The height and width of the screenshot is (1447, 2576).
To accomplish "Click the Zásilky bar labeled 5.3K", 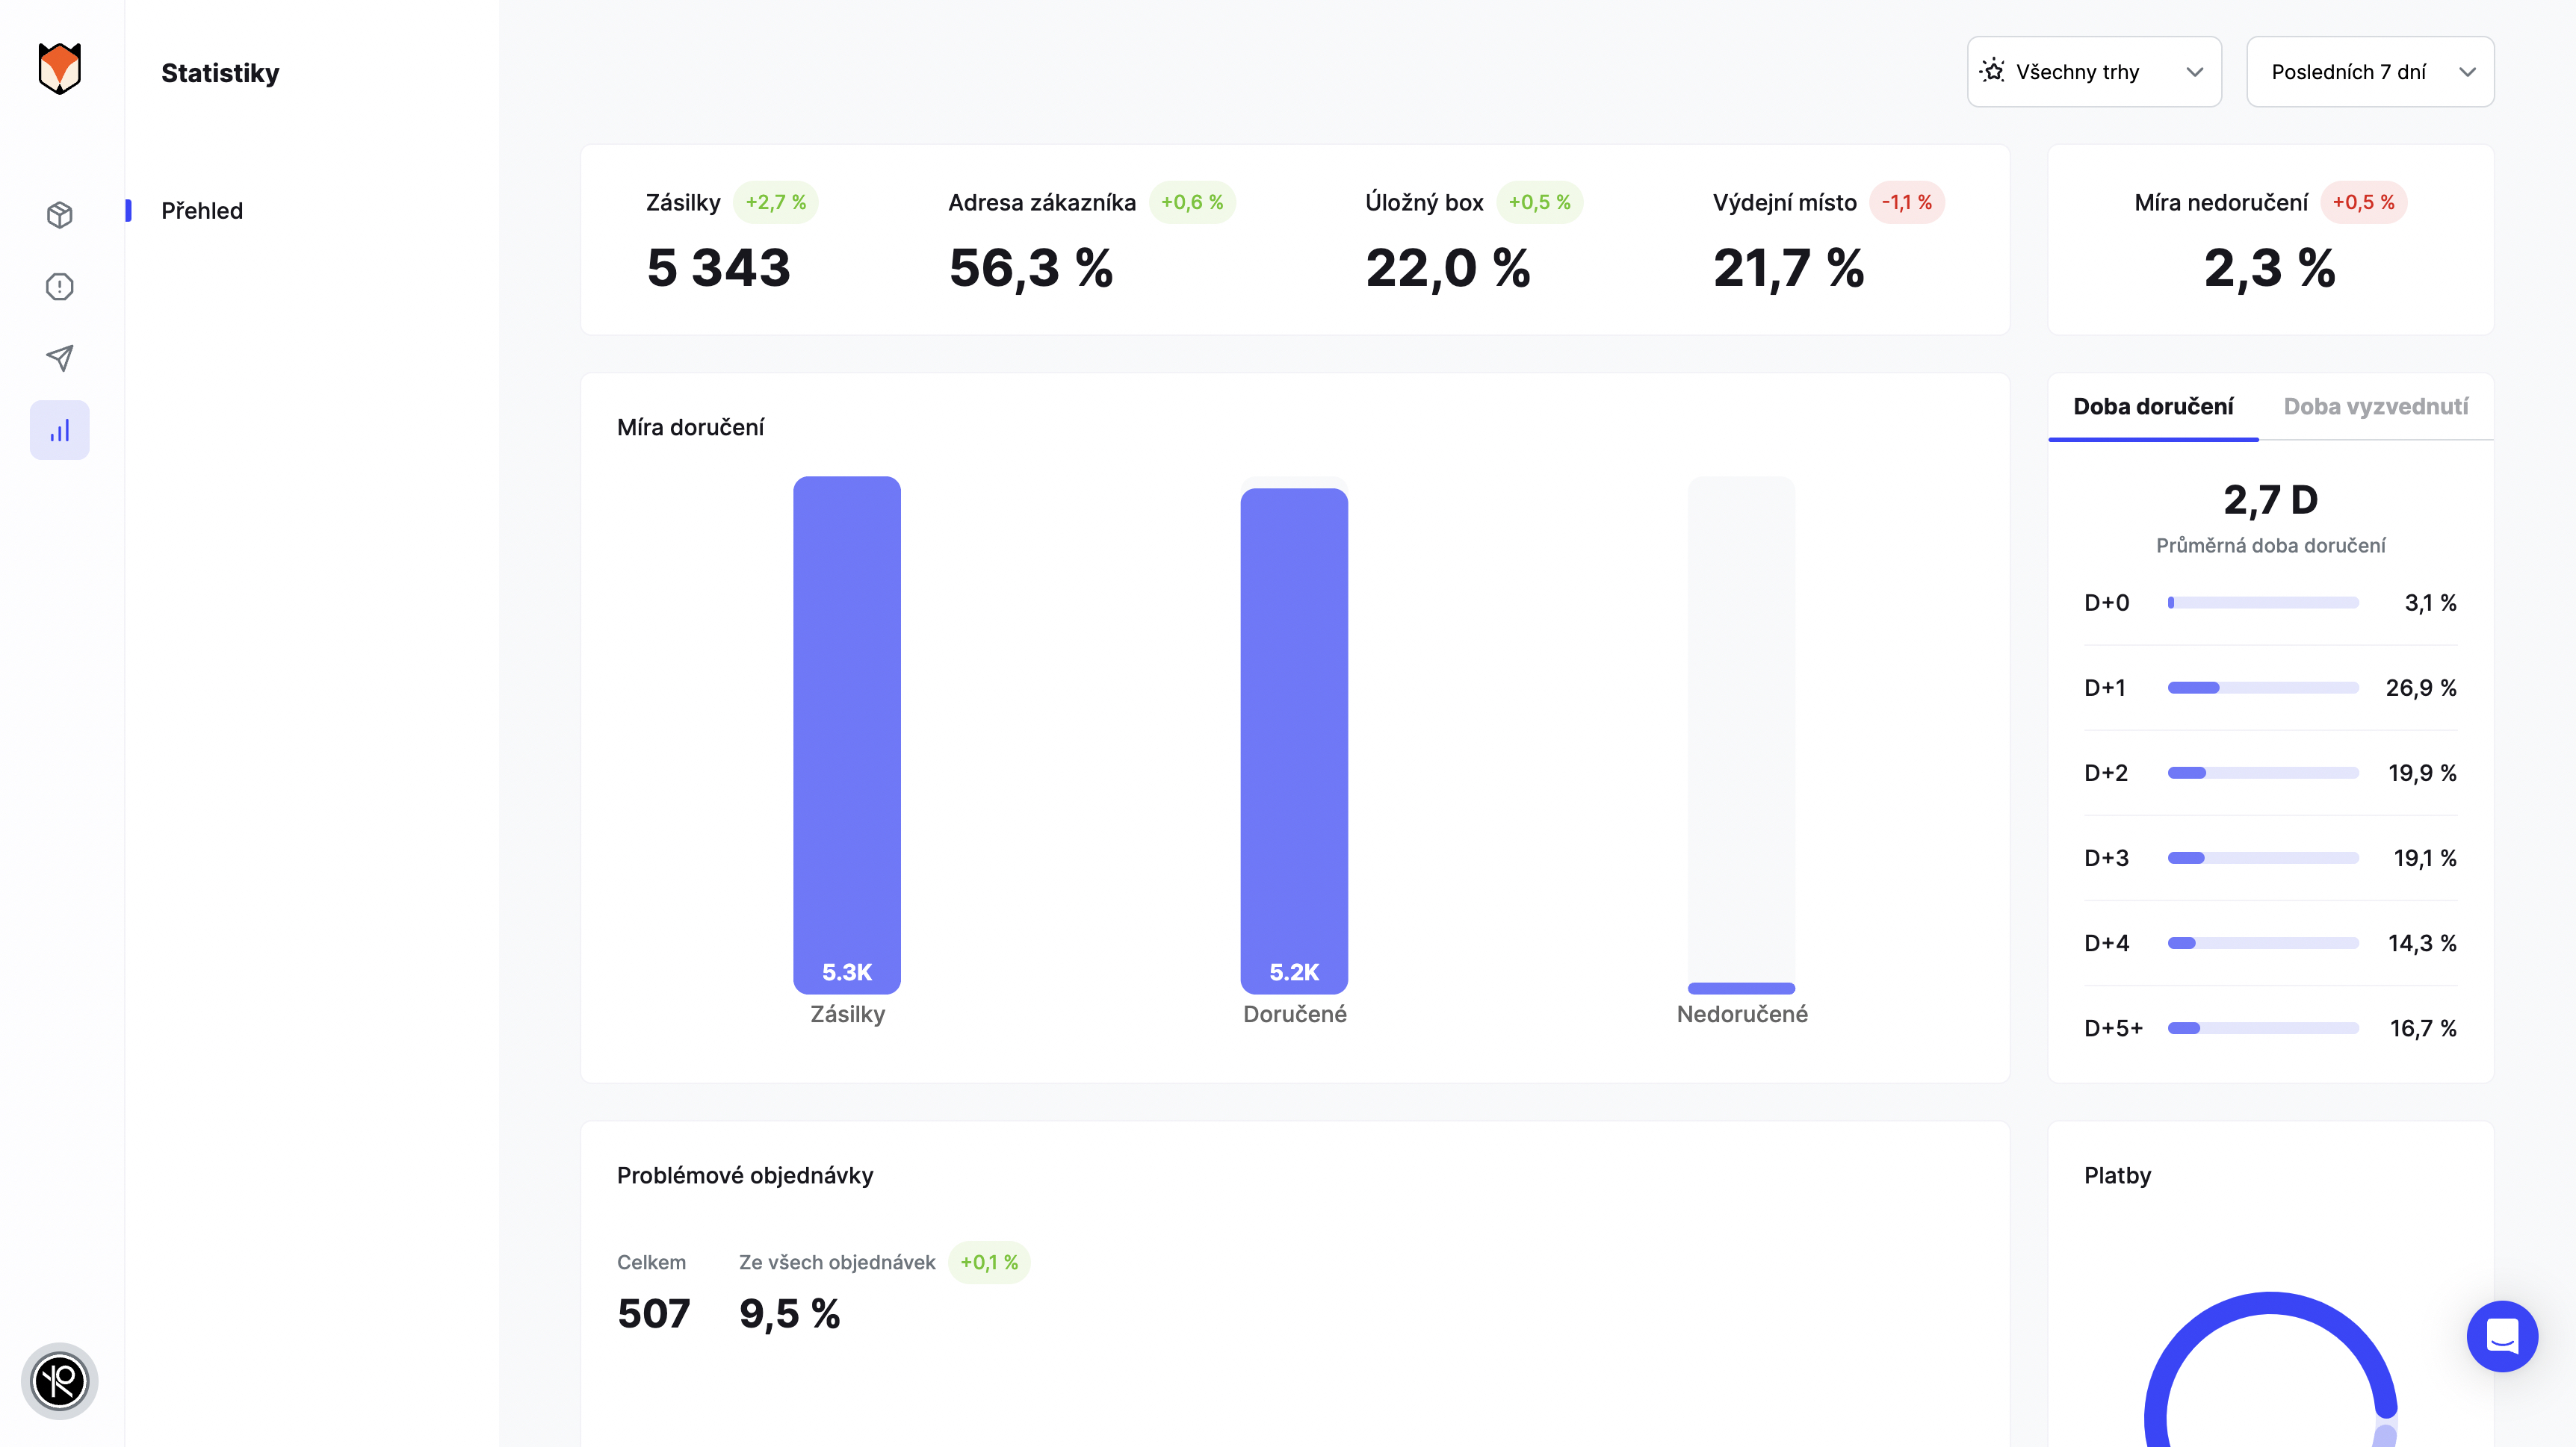I will [x=847, y=735].
